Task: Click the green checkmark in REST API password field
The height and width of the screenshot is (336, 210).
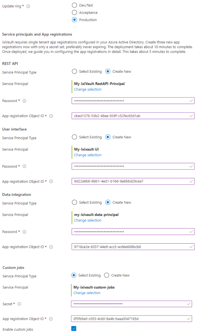Action: pos(191,101)
